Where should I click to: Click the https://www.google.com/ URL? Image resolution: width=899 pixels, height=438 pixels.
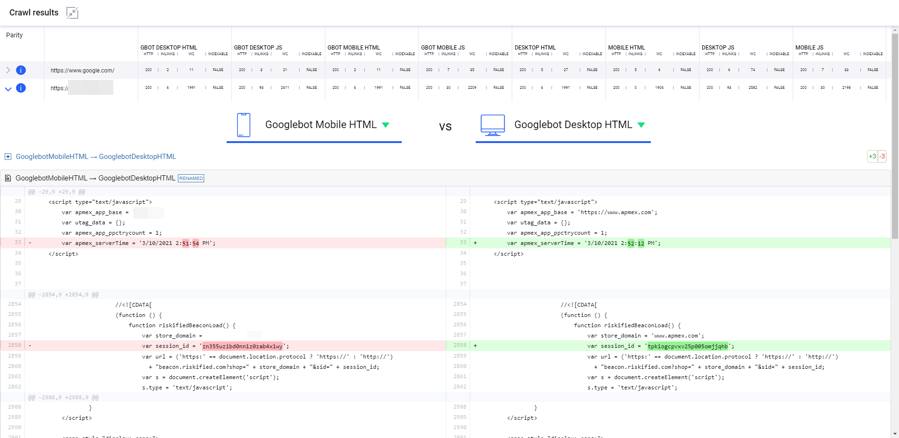click(82, 71)
